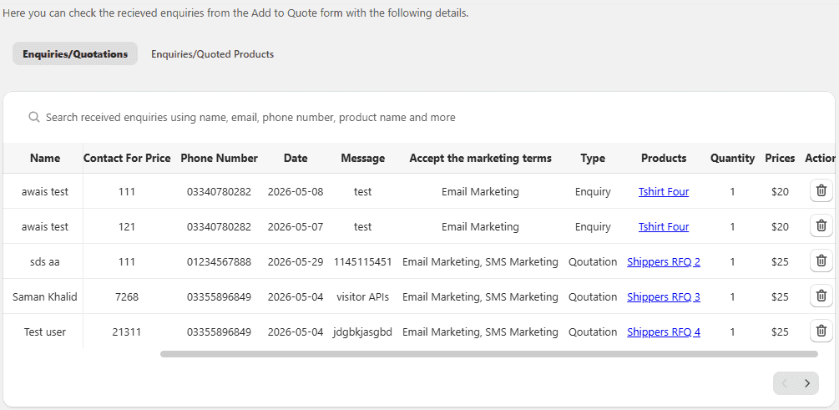The height and width of the screenshot is (410, 839).
Task: Click Email Marketing cell in 2026-05-08 row
Action: 480,191
